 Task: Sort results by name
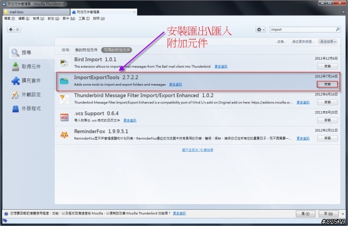tap(281, 41)
